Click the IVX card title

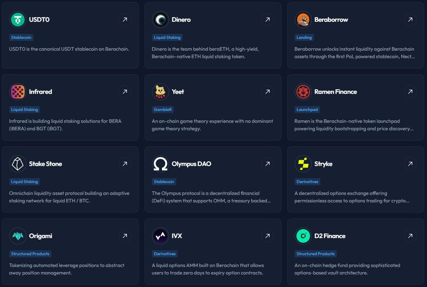click(x=177, y=236)
